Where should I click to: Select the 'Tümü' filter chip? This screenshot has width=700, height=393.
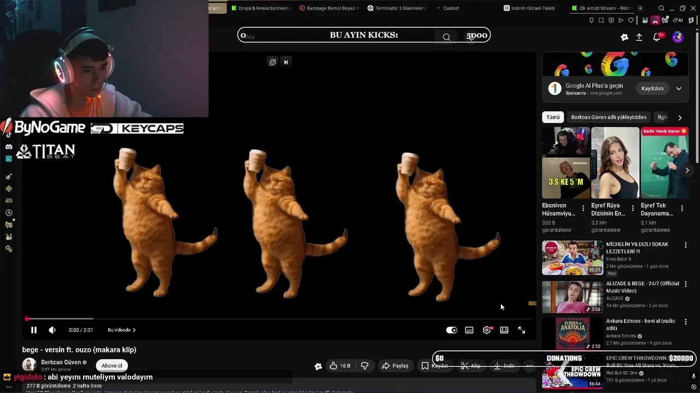click(553, 117)
